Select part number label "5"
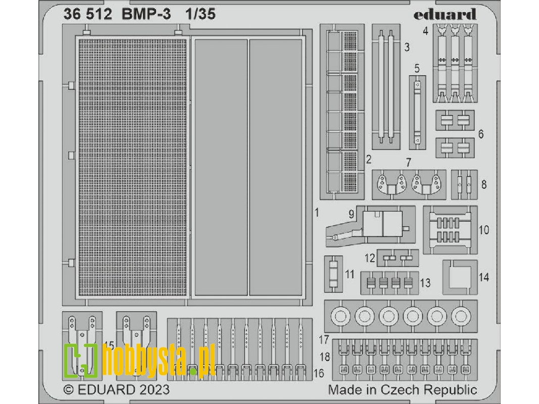This screenshot has height=404, width=539. (417, 68)
